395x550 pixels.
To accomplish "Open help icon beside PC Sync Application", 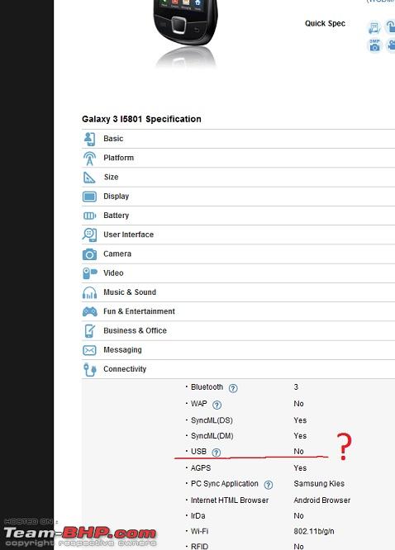I will 269,485.
